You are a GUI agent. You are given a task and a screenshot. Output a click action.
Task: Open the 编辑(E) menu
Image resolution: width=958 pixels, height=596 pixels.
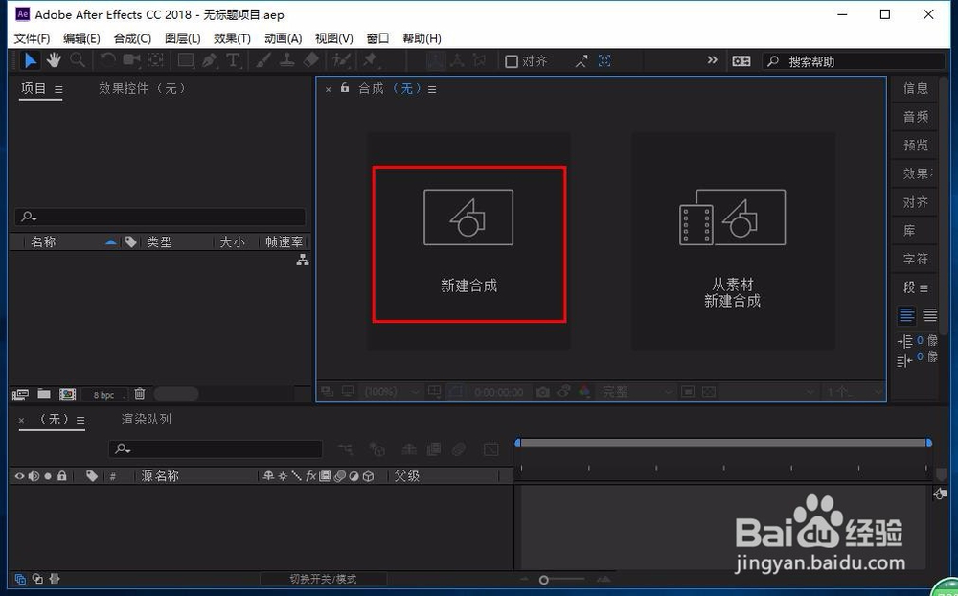81,38
